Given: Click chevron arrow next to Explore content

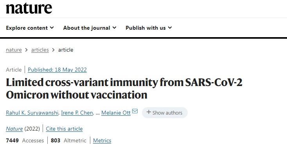Looking at the screenshot, I should [x=52, y=28].
